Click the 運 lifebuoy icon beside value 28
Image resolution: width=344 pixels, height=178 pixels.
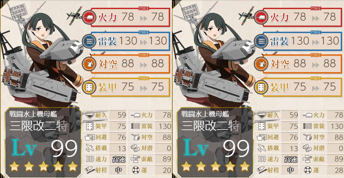(308, 170)
